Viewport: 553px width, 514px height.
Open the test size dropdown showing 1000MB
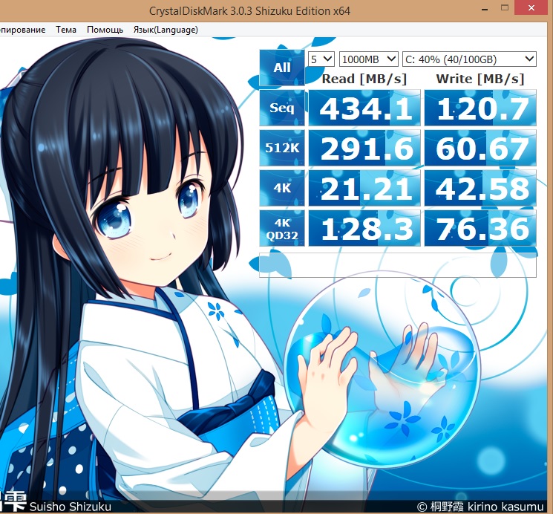tap(369, 59)
